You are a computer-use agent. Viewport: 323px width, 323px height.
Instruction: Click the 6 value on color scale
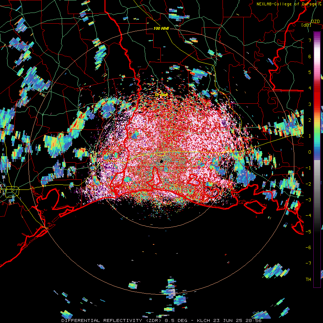click(310, 56)
